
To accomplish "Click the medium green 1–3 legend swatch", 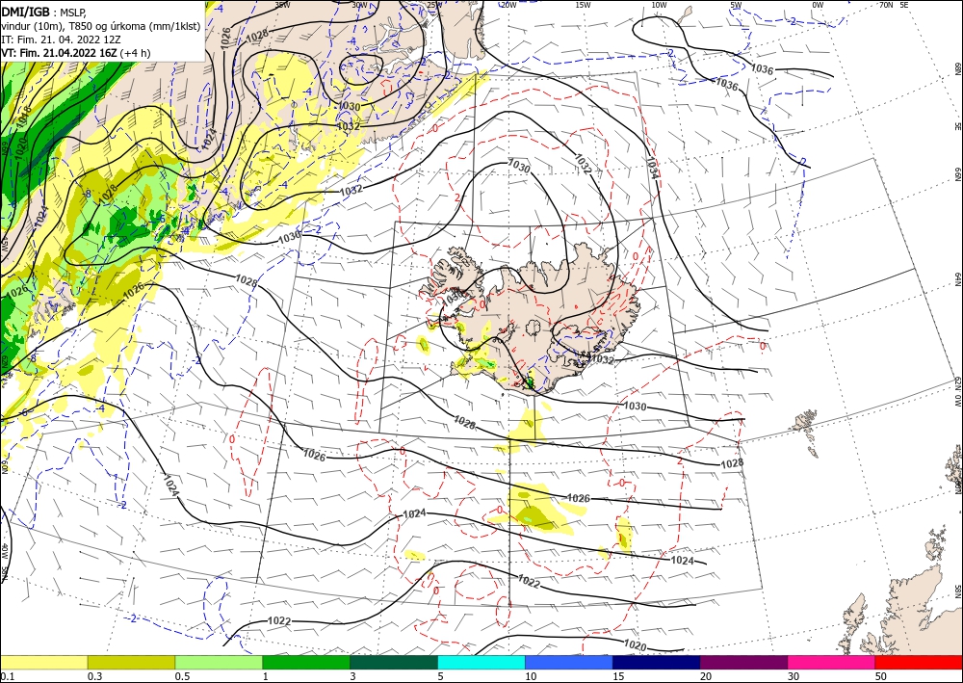I will tap(306, 662).
